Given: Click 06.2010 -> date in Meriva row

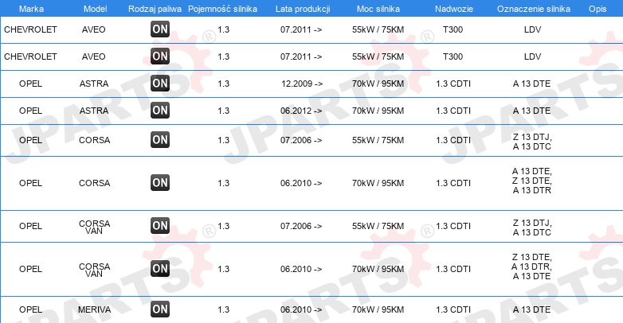Looking at the screenshot, I should 301,309.
